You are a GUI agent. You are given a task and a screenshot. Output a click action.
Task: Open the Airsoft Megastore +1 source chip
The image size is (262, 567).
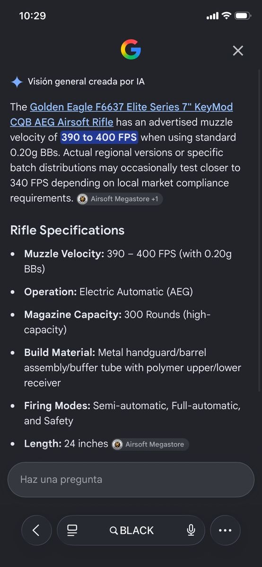[120, 199]
